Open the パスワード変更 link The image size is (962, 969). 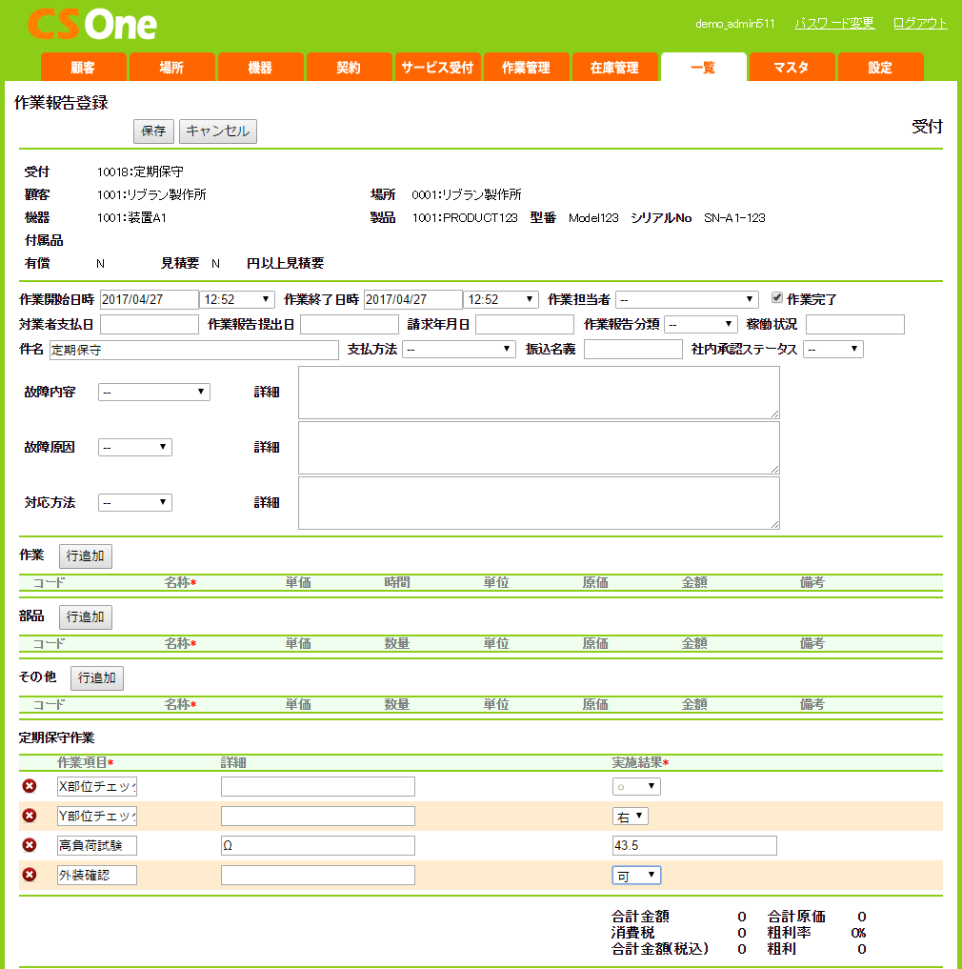(x=834, y=24)
